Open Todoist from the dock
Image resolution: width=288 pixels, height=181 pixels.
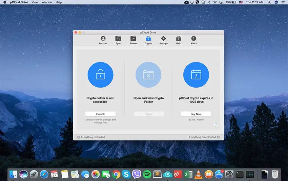point(178,174)
